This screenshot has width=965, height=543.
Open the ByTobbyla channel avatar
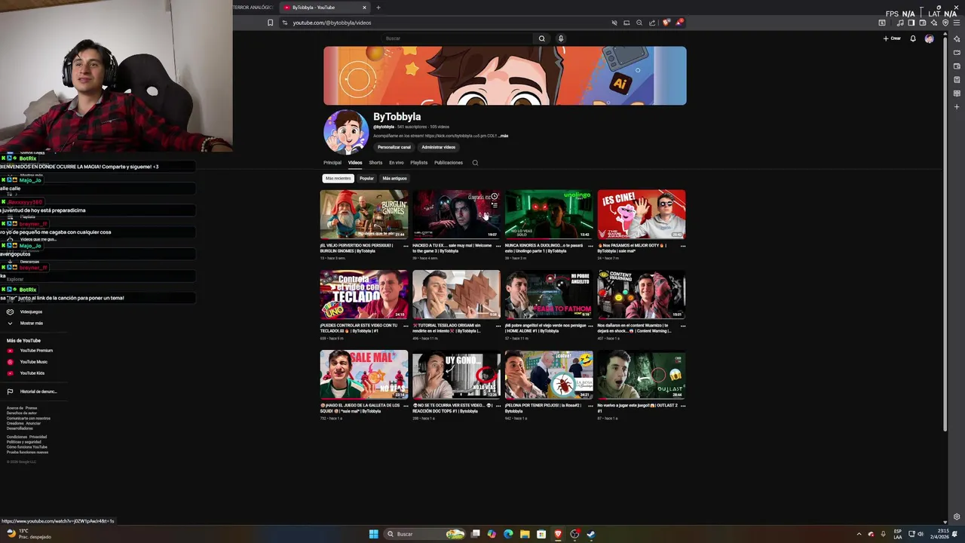coord(346,132)
